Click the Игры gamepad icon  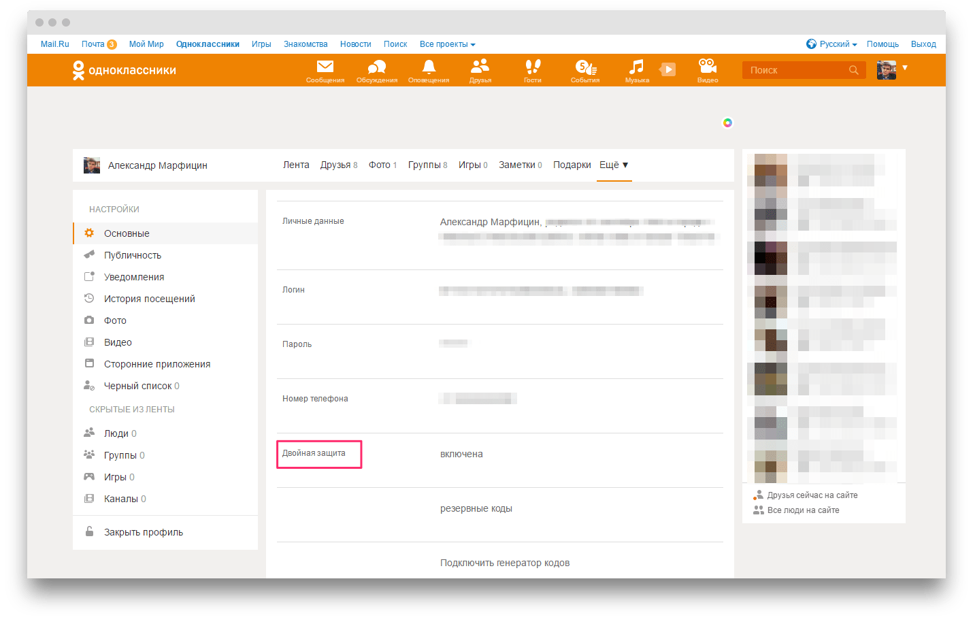pos(89,476)
